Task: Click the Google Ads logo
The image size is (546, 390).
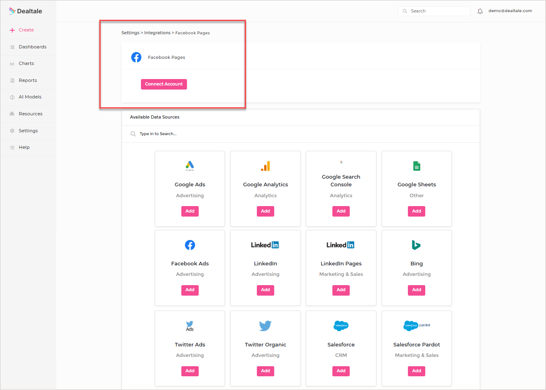Action: (x=190, y=166)
